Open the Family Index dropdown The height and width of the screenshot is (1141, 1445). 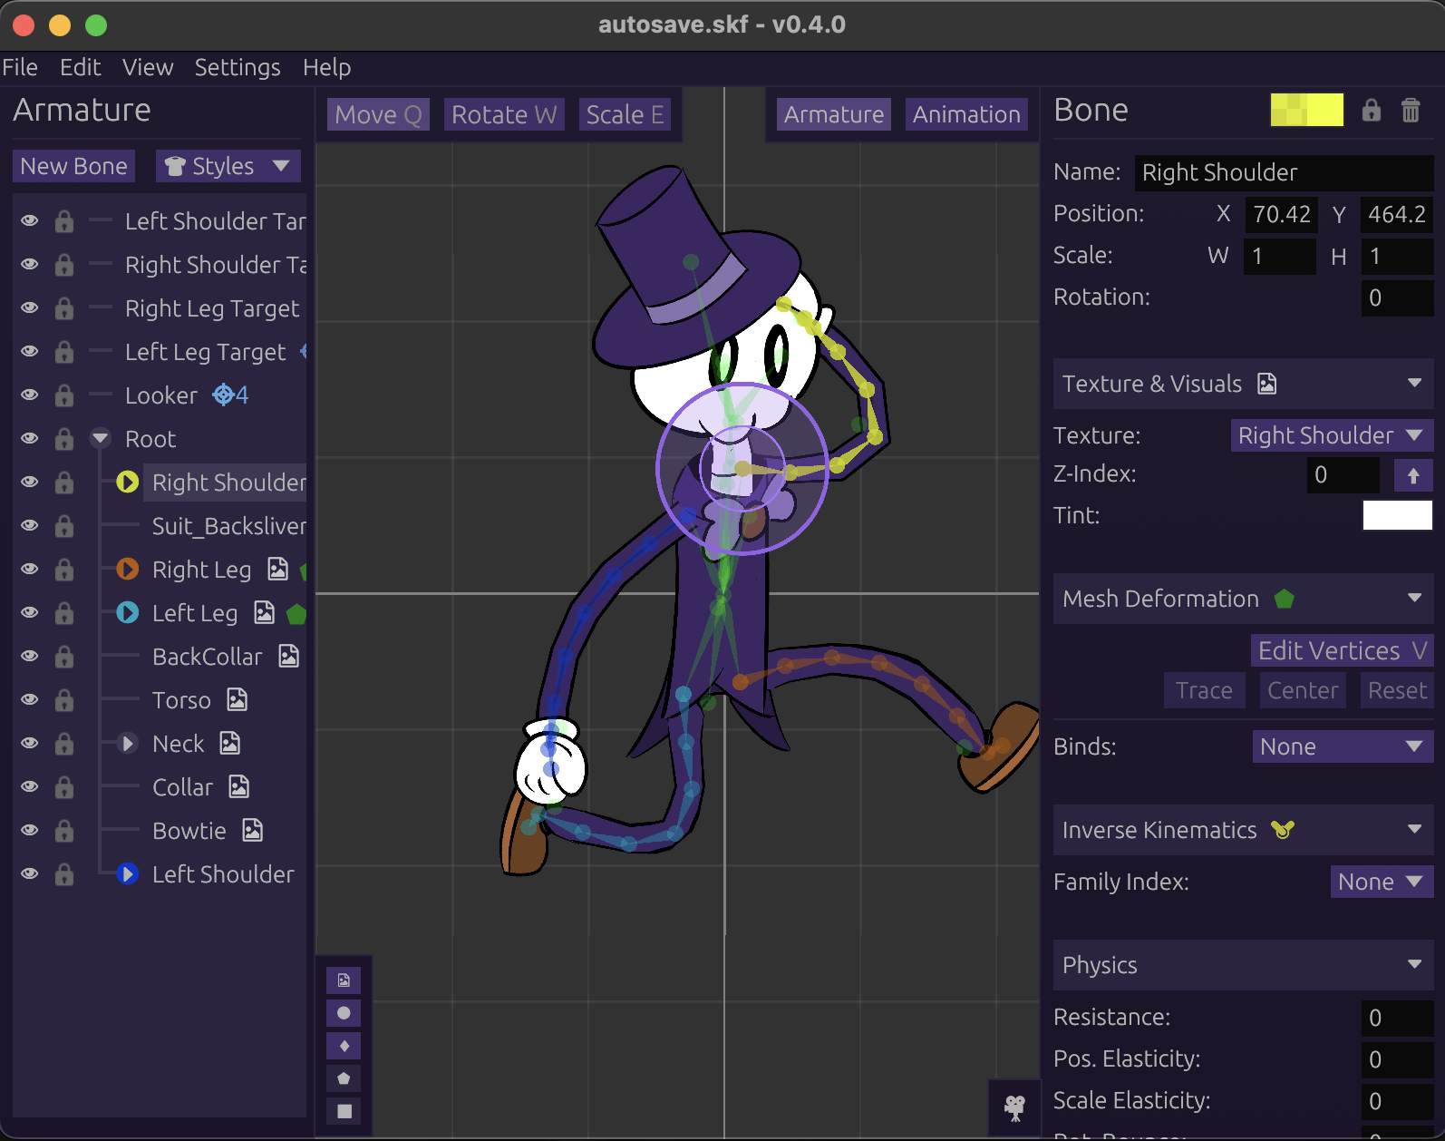tap(1382, 882)
